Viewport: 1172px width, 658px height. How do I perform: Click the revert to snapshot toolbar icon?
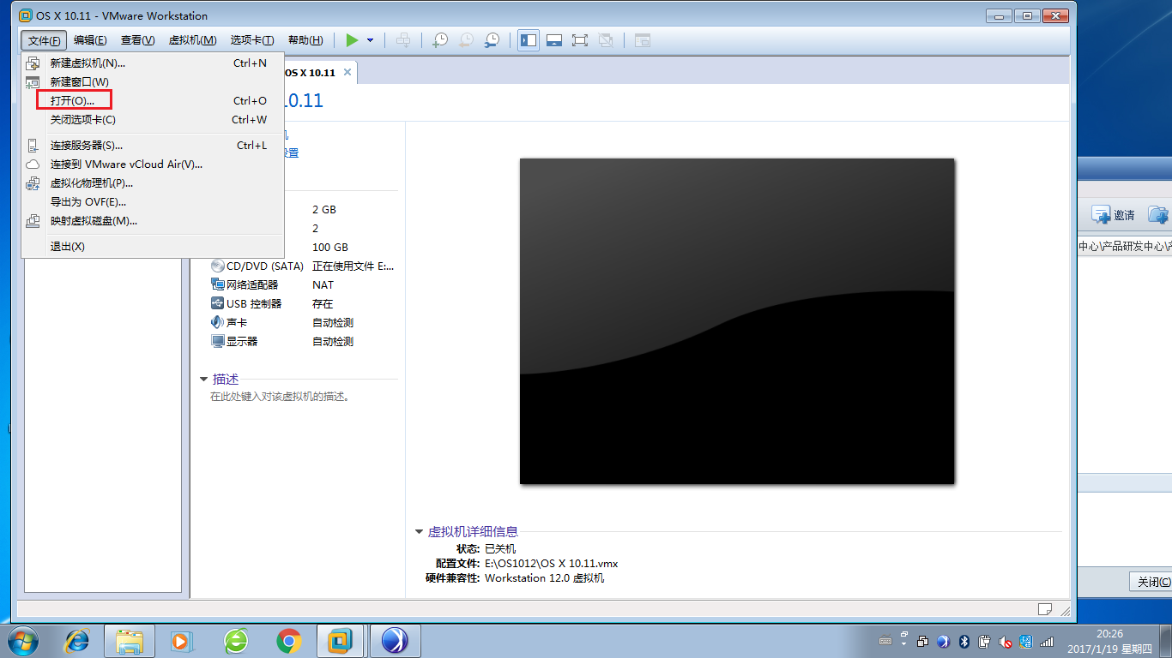(466, 40)
